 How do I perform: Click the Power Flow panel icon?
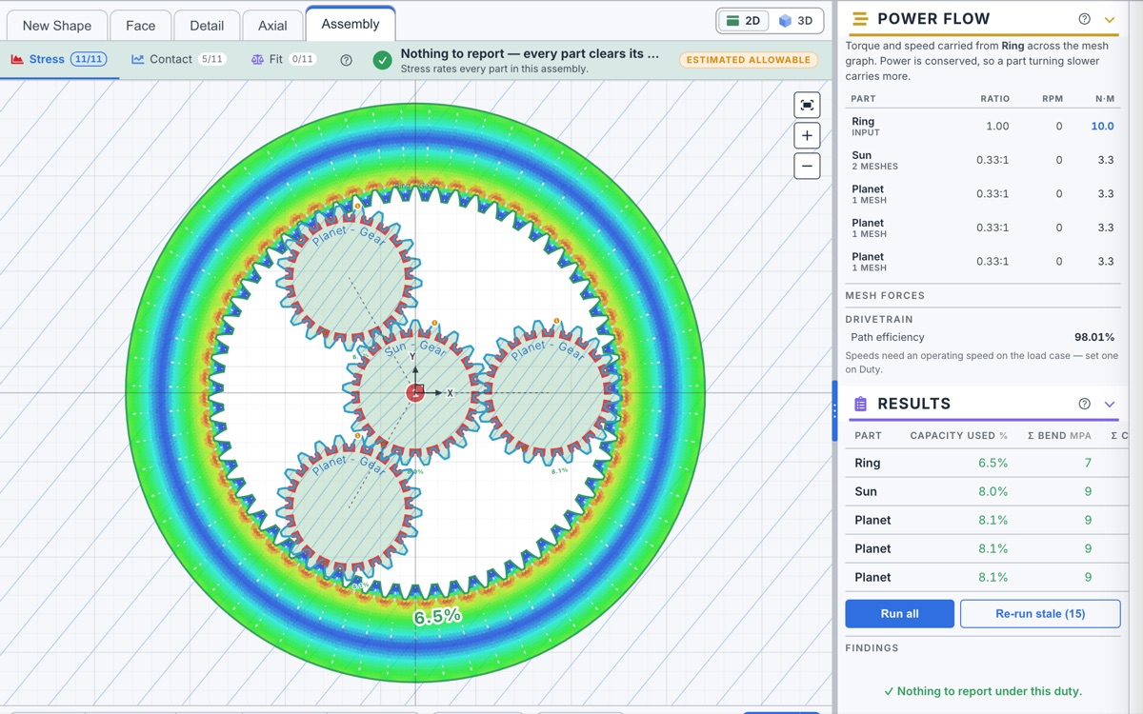pos(860,19)
